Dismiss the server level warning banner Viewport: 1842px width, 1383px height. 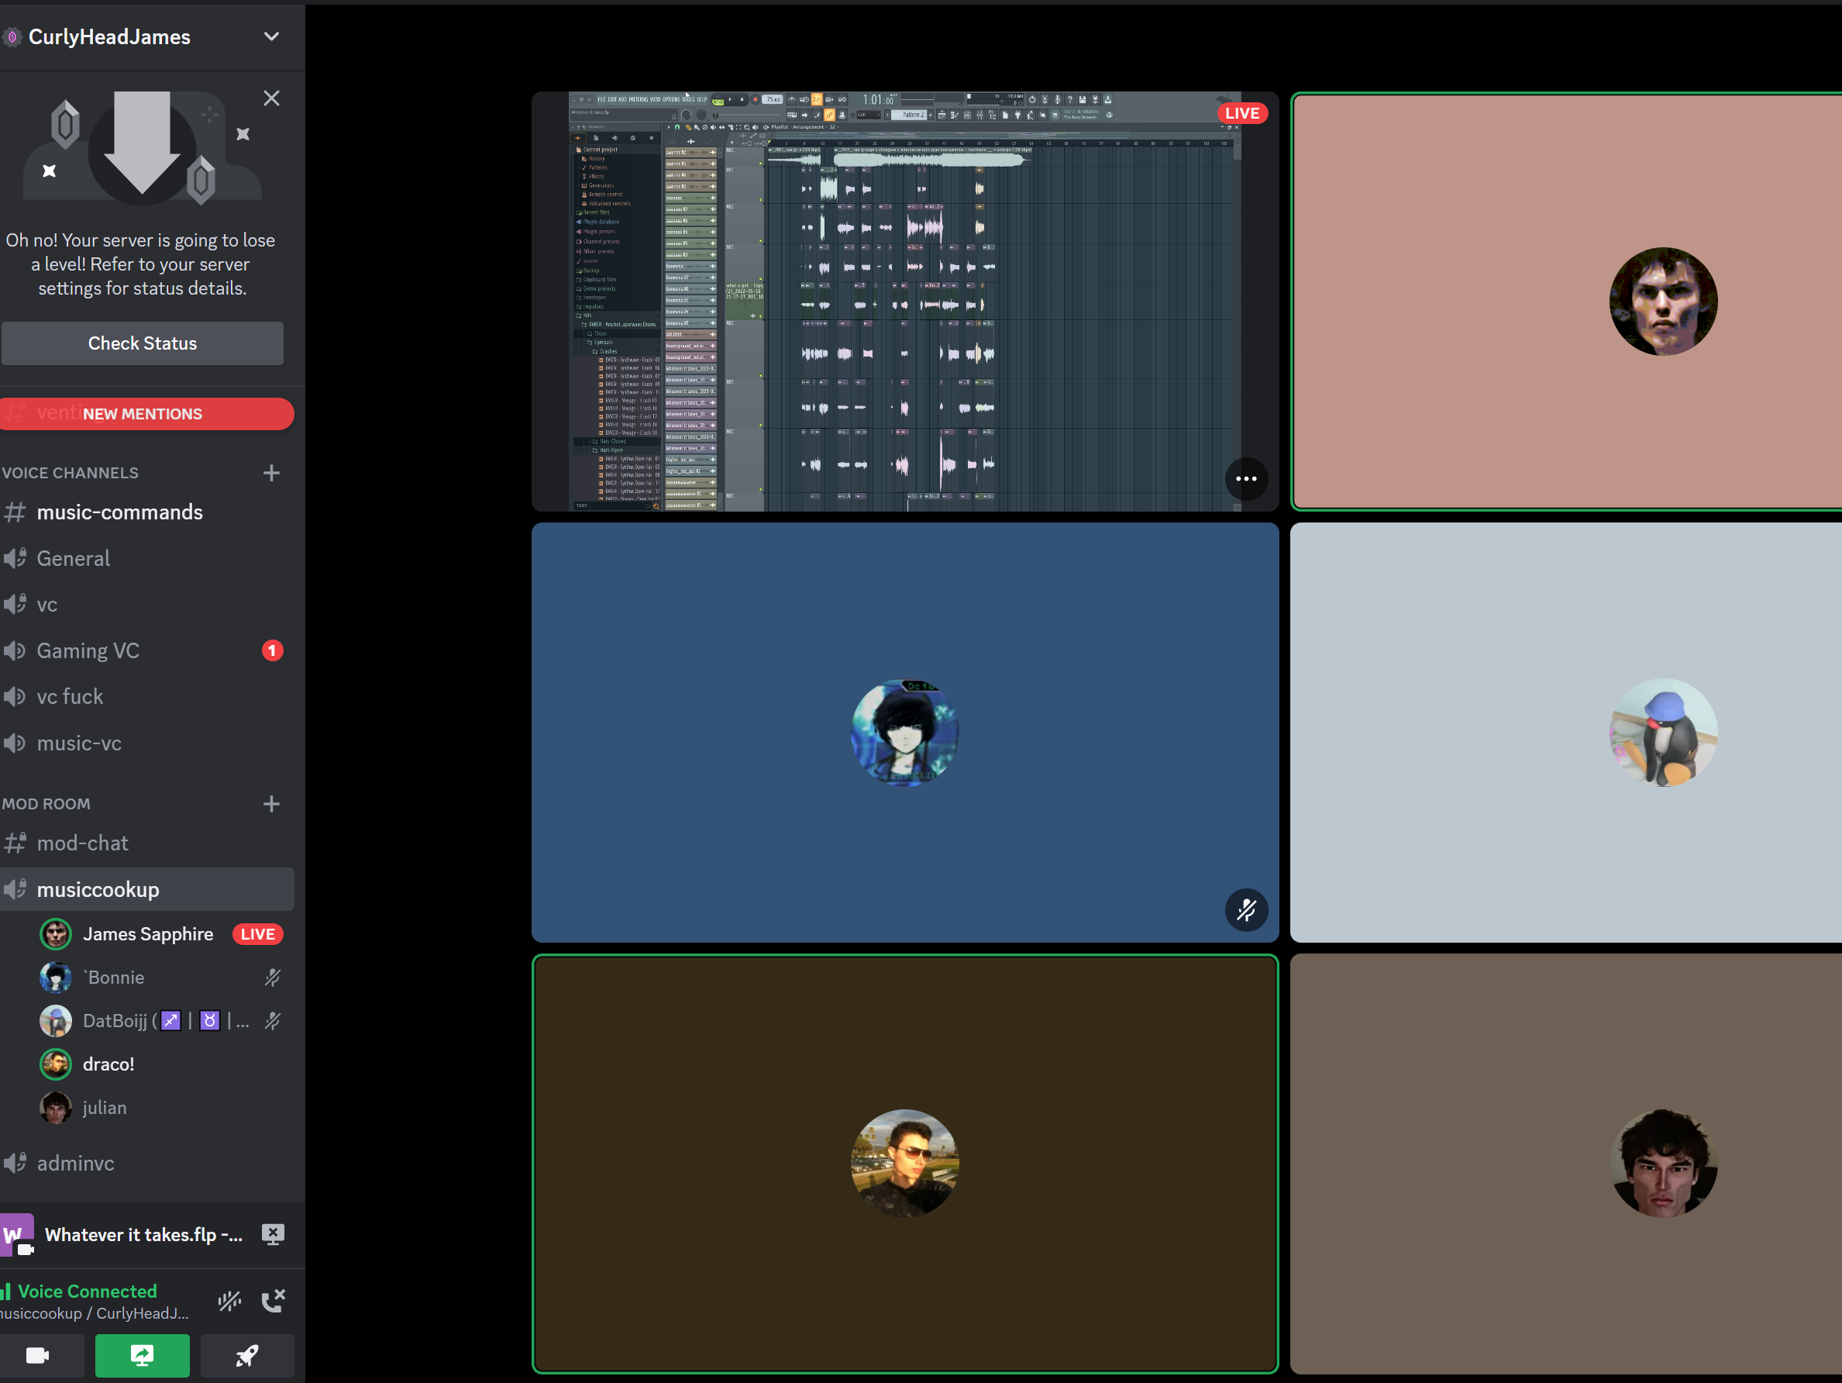coord(271,98)
